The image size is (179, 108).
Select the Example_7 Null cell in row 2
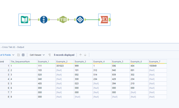click(158, 70)
